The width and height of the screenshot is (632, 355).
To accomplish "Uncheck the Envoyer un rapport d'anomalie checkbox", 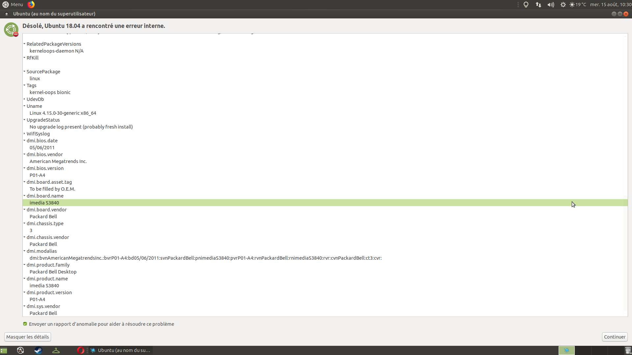I will coord(25,324).
